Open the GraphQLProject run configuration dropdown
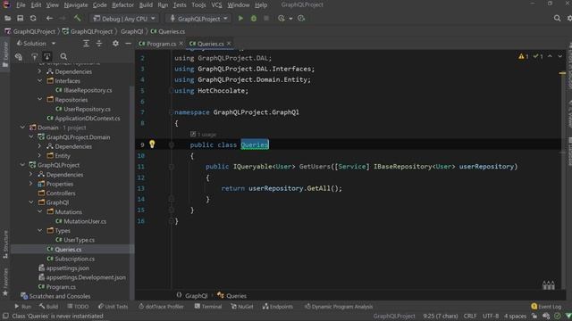572x321 pixels. (198, 19)
